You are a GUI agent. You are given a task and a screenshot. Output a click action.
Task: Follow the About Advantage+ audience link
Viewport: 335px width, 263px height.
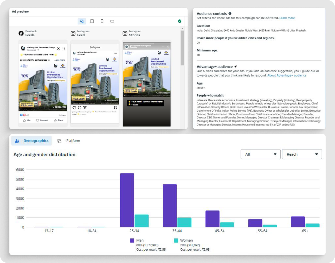click(x=287, y=75)
